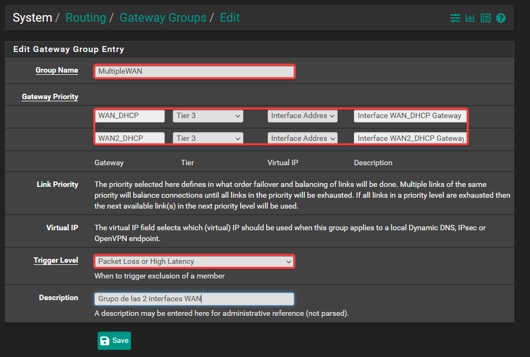Save the gateway group entry

[x=114, y=340]
